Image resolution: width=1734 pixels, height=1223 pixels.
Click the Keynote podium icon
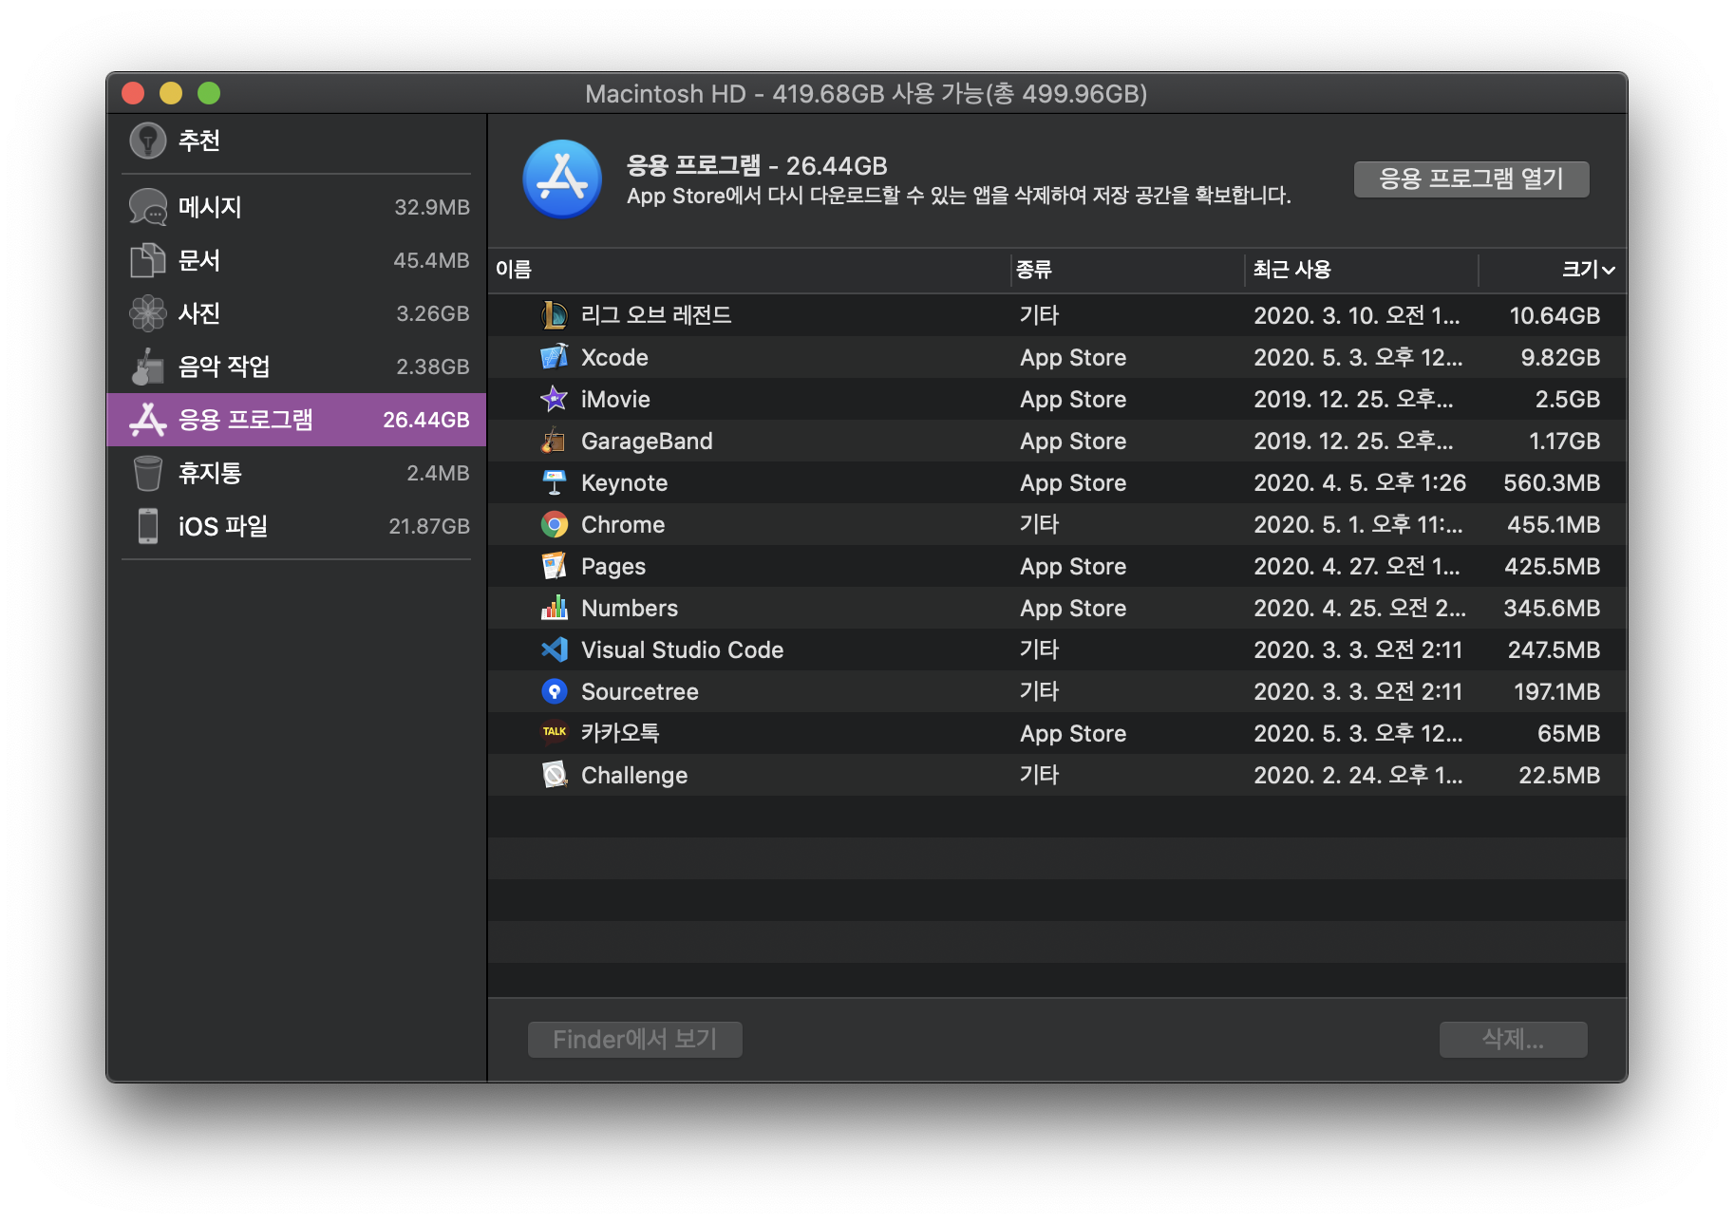tap(555, 482)
